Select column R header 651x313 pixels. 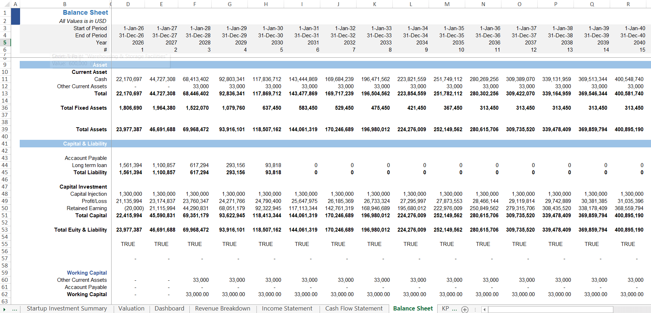[x=628, y=4]
